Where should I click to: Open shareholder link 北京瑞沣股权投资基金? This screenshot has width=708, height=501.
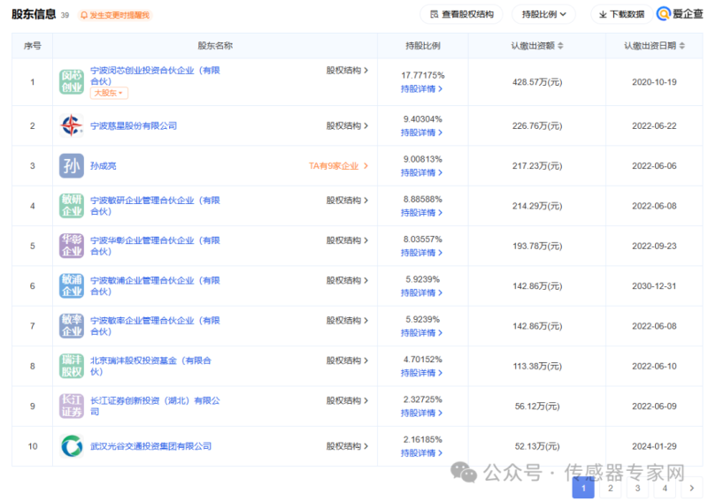pyautogui.click(x=150, y=366)
